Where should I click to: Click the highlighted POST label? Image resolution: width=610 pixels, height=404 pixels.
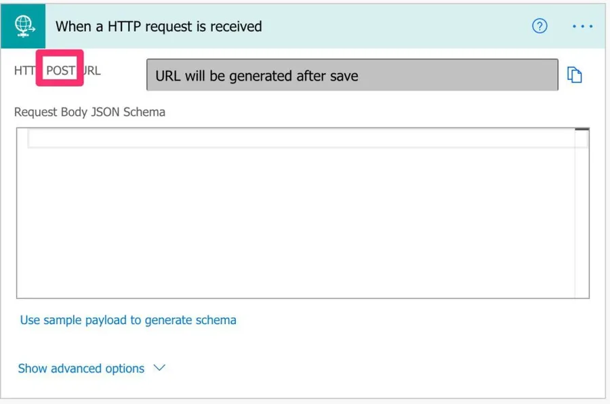(60, 70)
